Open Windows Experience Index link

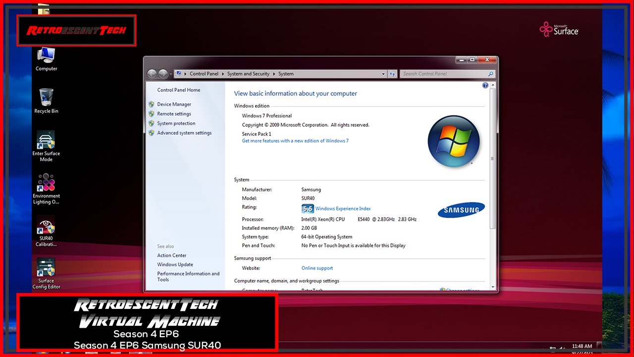[343, 209]
